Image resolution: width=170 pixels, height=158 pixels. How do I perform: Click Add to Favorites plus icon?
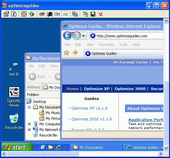click(x=75, y=52)
